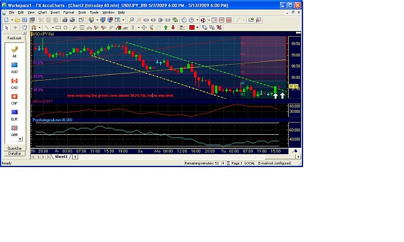Select CHF flag in FastLook

(x=14, y=99)
